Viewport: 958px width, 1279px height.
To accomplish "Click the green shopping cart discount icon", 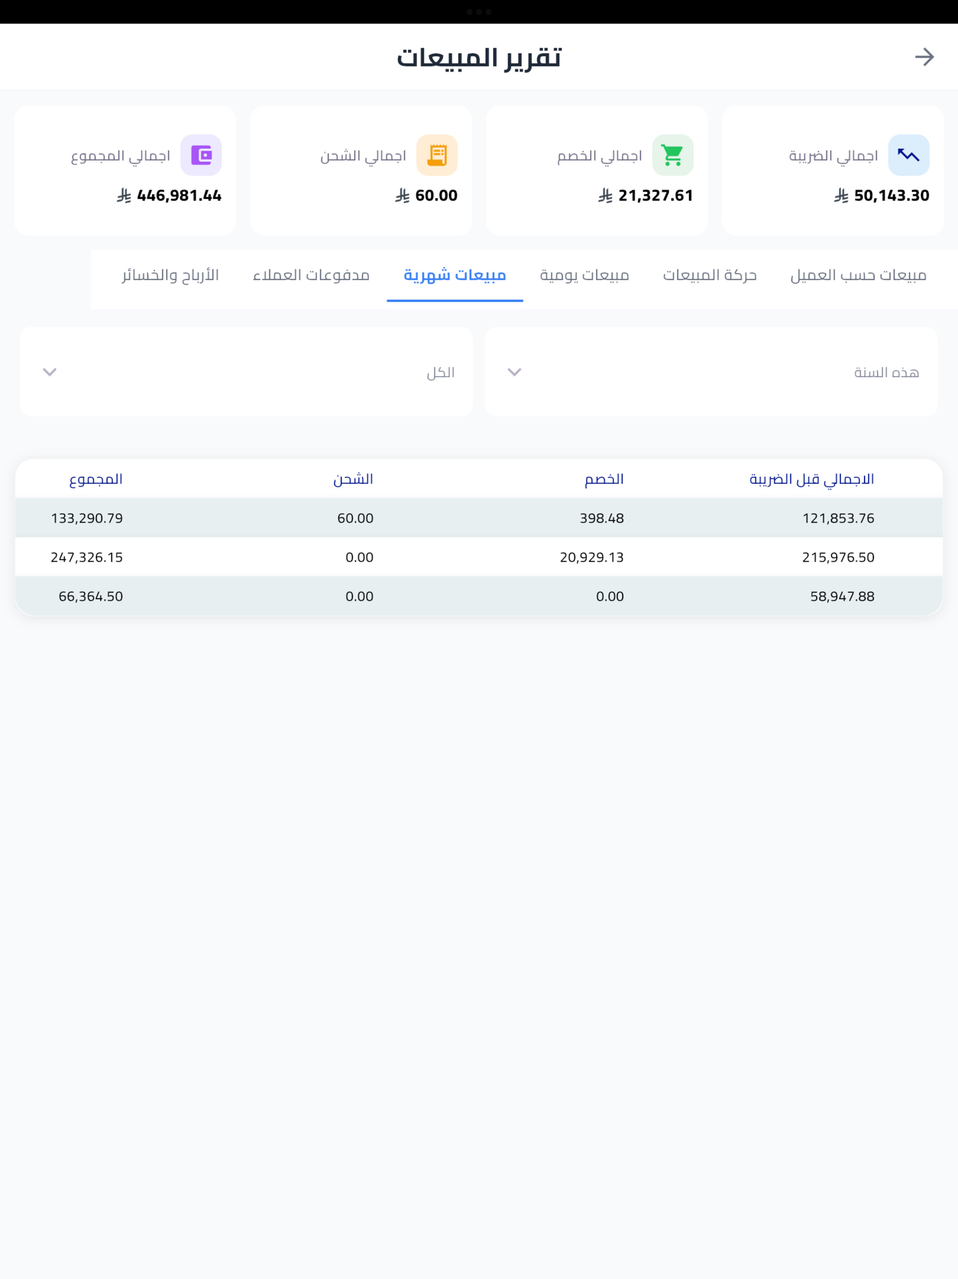I will (673, 155).
